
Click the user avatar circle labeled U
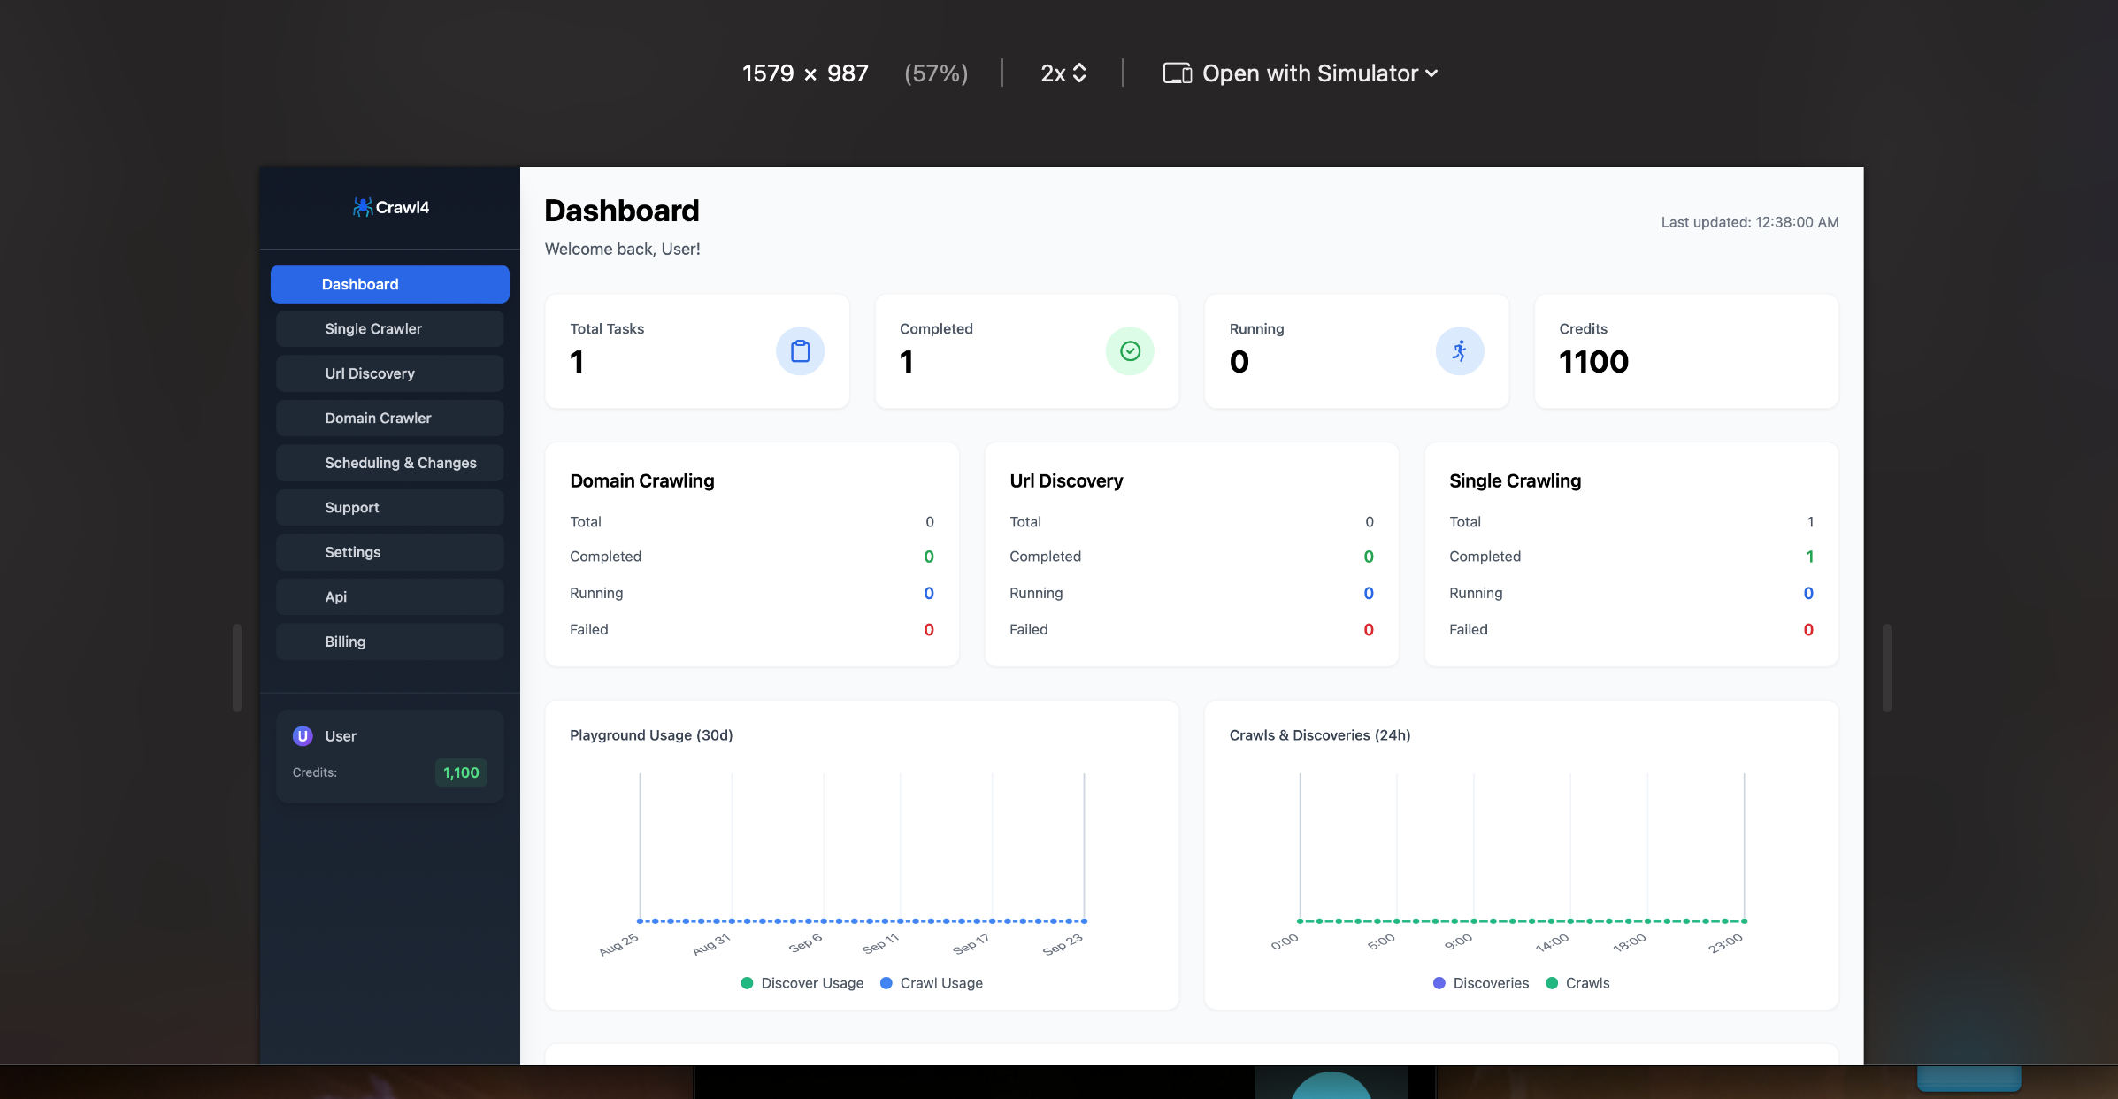pos(303,735)
